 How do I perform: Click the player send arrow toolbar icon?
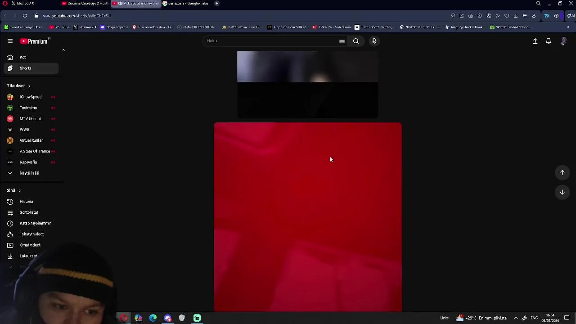click(x=498, y=16)
